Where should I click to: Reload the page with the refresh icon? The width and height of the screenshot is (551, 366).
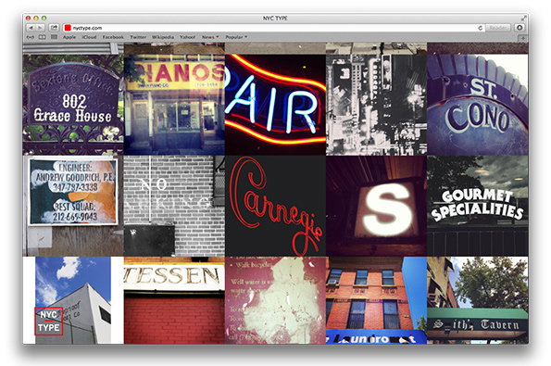tap(480, 28)
